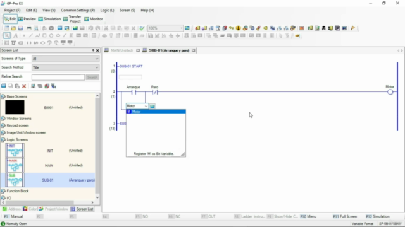The image size is (405, 227).
Task: Open the Common Settings (R) menu
Action: click(78, 10)
